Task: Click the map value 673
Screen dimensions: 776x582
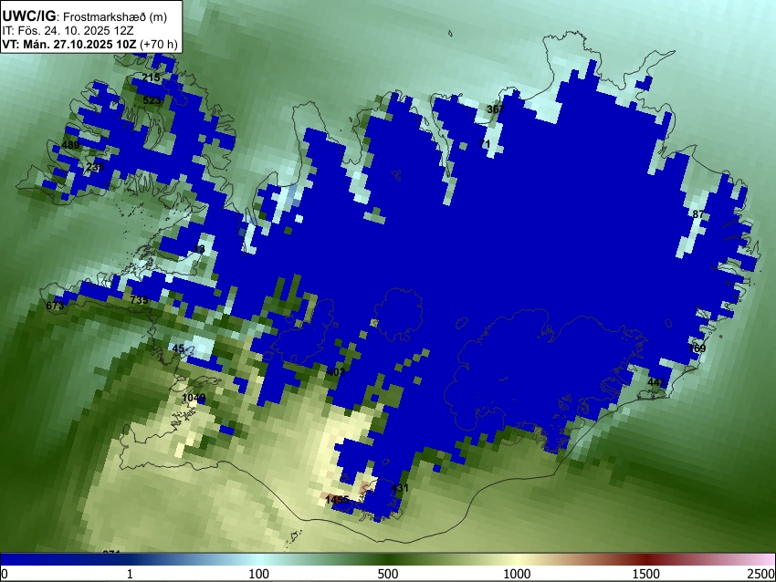Action: point(55,306)
